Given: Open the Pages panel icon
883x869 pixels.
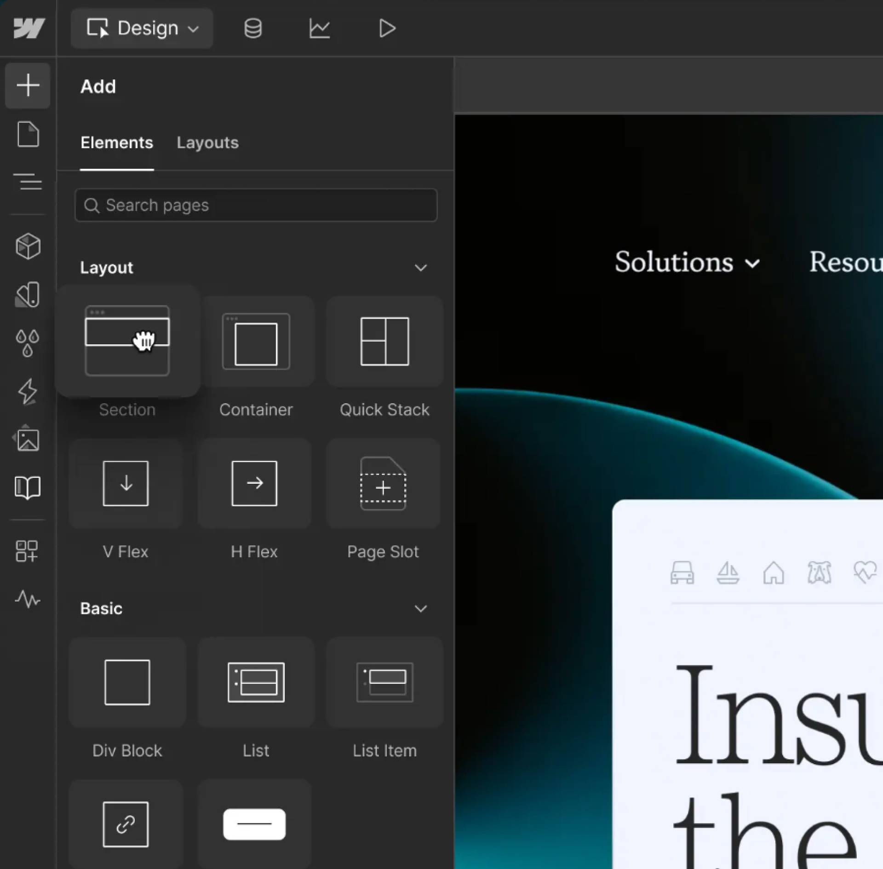Looking at the screenshot, I should click(28, 134).
